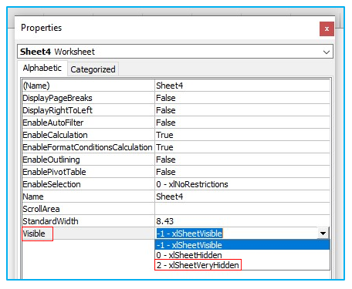Select the EnableFormatConditionsCalculation property
The width and height of the screenshot is (352, 289).
pyautogui.click(x=88, y=147)
